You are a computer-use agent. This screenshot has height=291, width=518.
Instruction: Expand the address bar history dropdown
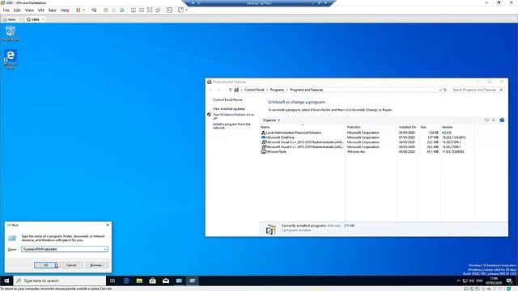(440, 90)
